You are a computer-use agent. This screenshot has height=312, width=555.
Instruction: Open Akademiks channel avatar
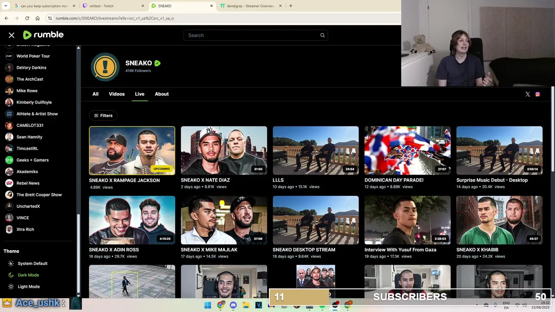pyautogui.click(x=9, y=172)
